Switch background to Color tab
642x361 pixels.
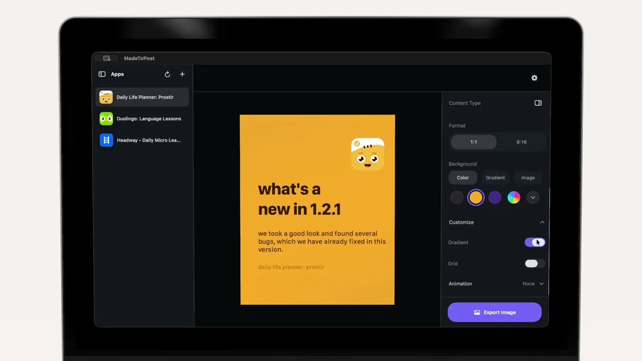463,177
